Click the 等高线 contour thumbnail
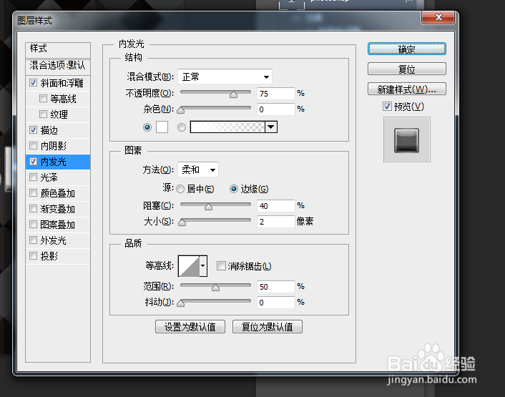 click(189, 266)
